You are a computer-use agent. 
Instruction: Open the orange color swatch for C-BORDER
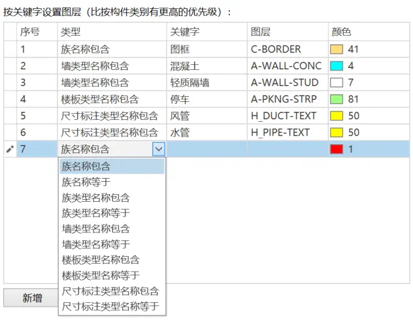pos(337,49)
